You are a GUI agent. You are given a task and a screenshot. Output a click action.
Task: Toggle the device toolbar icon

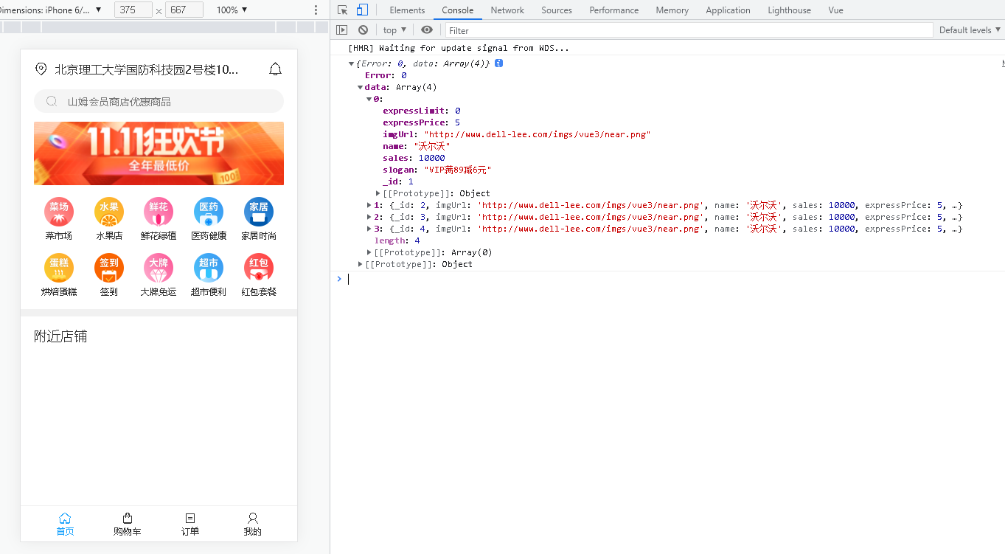pos(362,10)
